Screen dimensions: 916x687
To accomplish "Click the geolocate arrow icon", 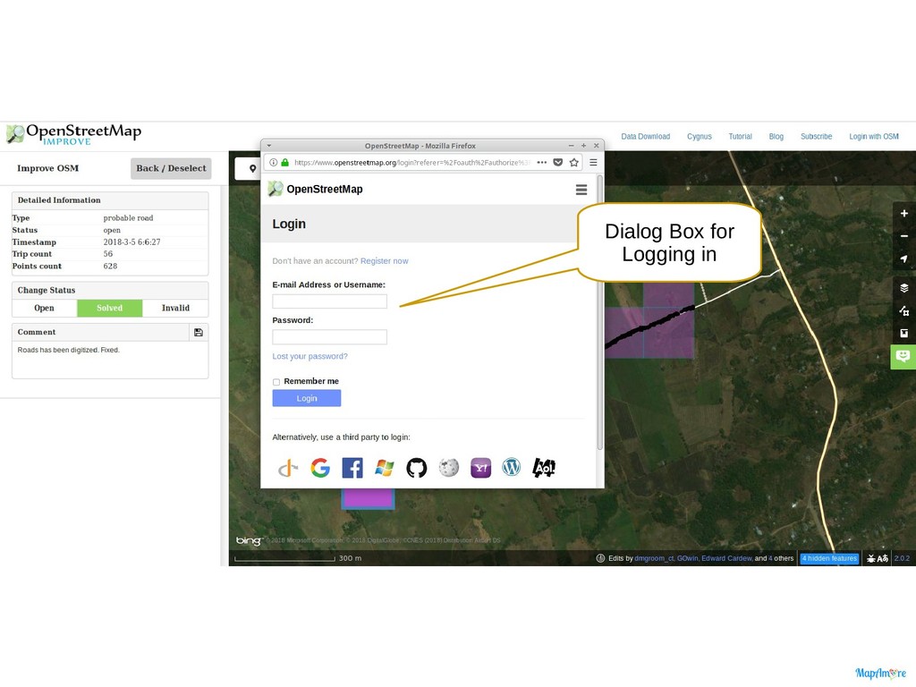I will [x=903, y=259].
